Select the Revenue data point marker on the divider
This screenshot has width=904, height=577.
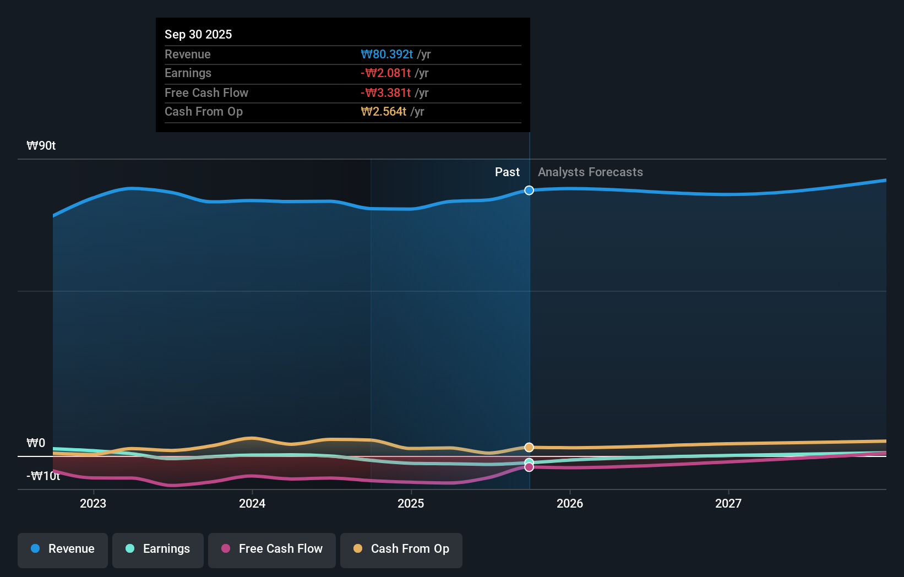point(529,190)
